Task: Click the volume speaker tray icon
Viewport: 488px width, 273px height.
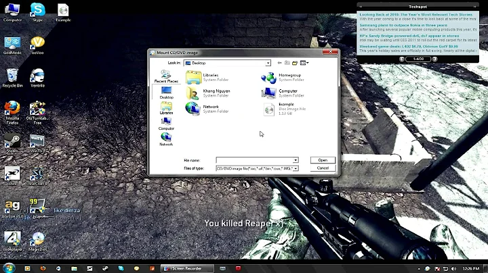Action: (x=453, y=269)
